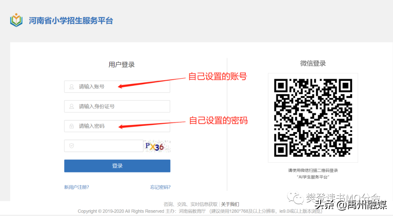393x216 pixels.
Task: Click the Henan enrollment platform logo icon
Action: [x=16, y=20]
